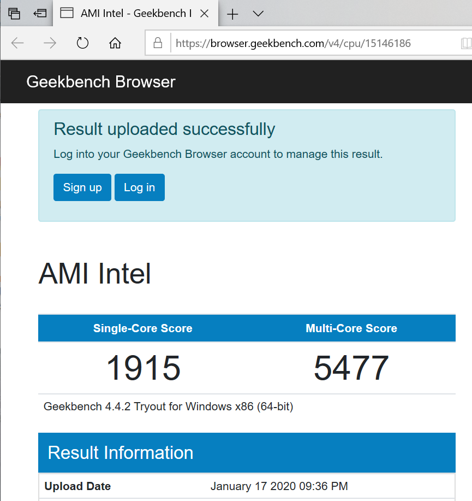View site security lock information
472x501 pixels.
(158, 43)
